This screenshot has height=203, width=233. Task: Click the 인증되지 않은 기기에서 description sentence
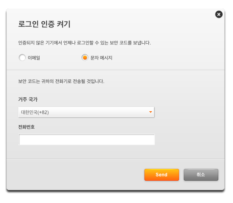point(85,43)
